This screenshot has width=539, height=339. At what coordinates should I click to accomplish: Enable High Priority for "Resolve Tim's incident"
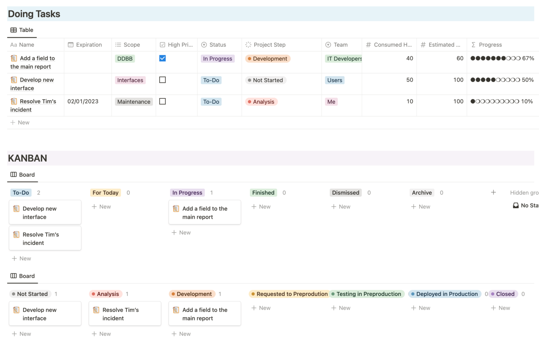pos(162,101)
